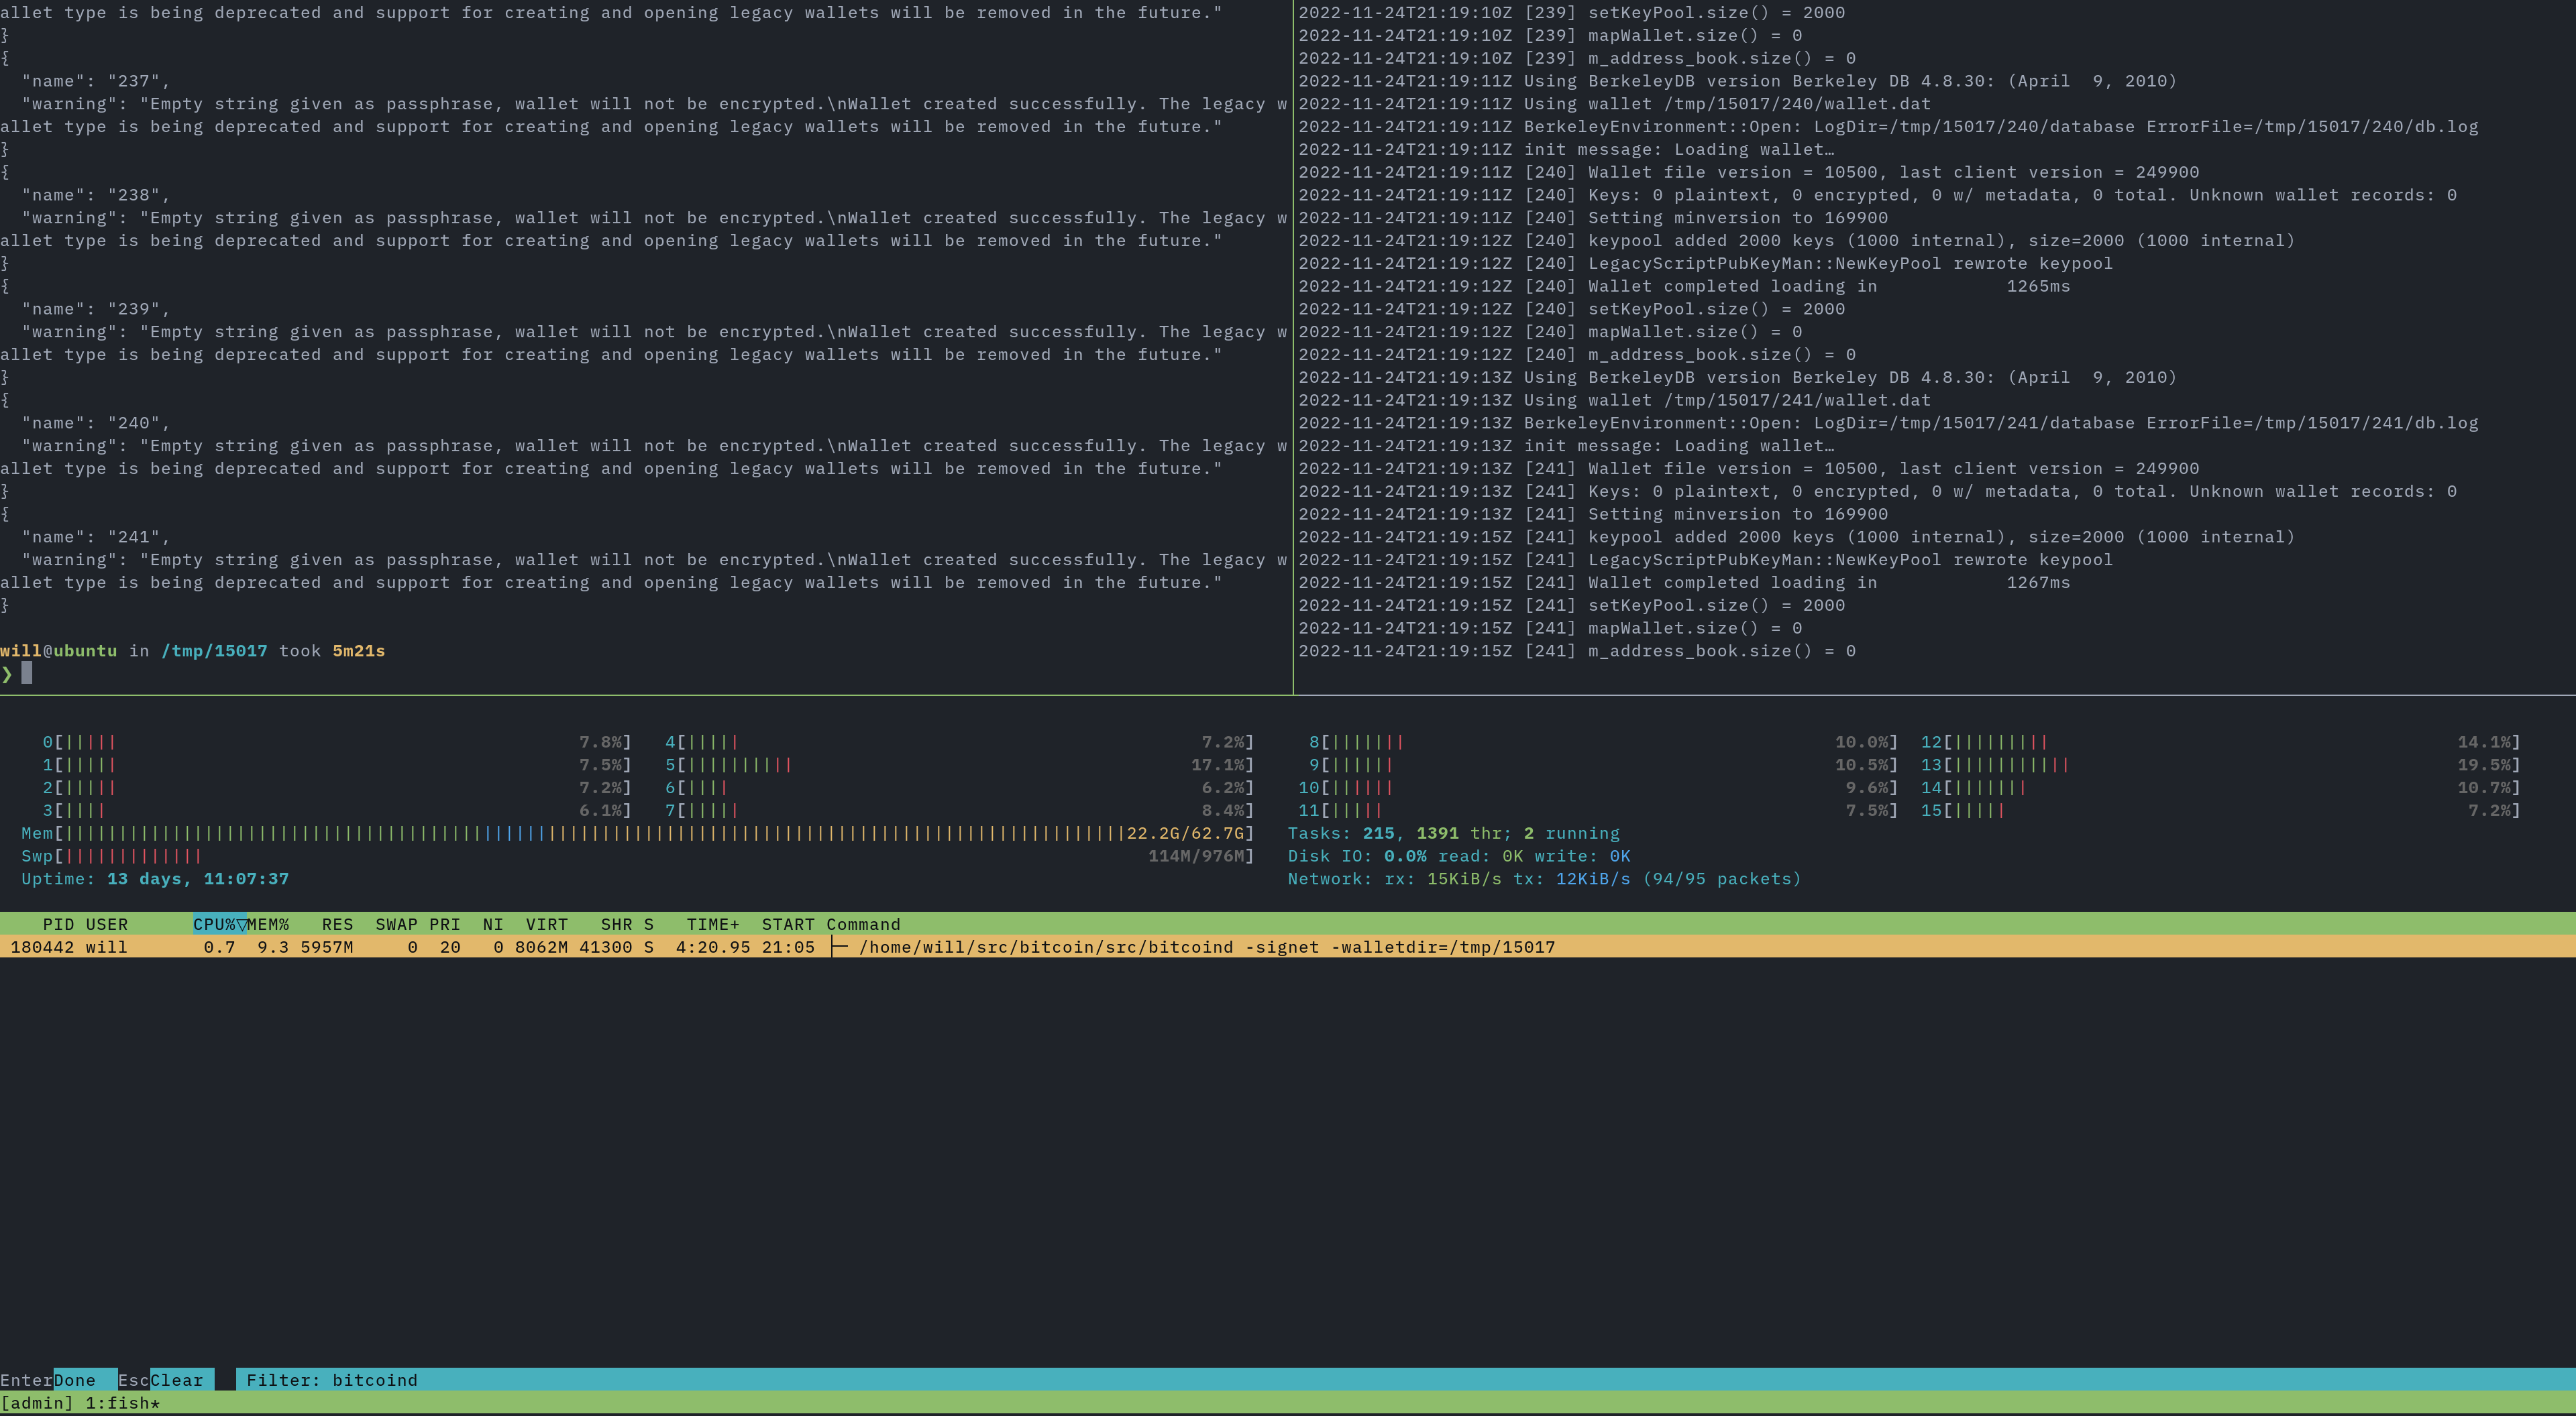Sort by START column header

(789, 925)
